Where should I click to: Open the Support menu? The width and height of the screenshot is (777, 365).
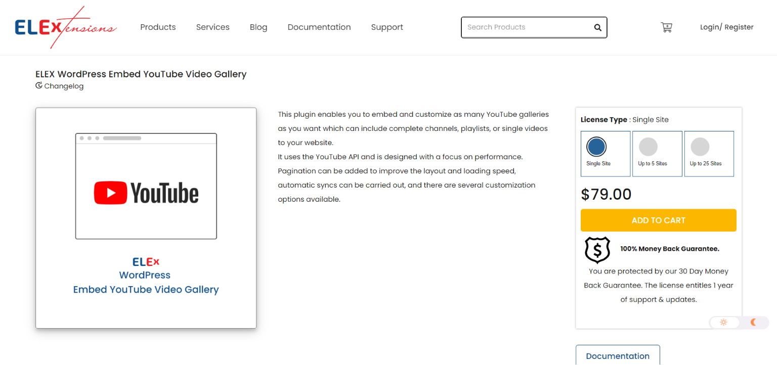[387, 27]
